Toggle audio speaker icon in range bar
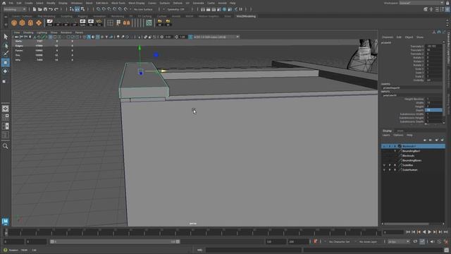451x254 pixels. pos(432,241)
